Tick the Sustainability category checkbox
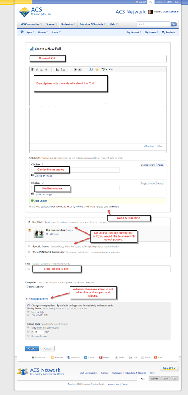 tap(27, 287)
